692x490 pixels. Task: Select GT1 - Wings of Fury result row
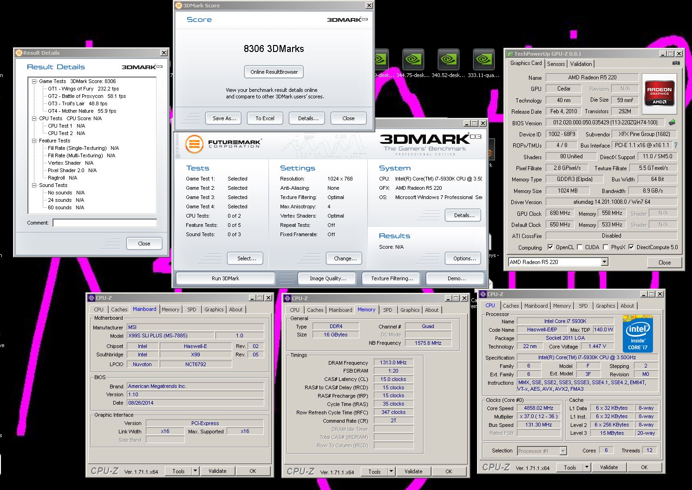pos(83,89)
